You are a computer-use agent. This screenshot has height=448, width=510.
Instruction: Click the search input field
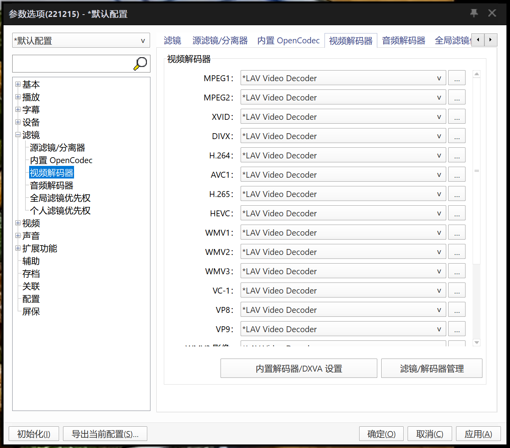(71, 63)
